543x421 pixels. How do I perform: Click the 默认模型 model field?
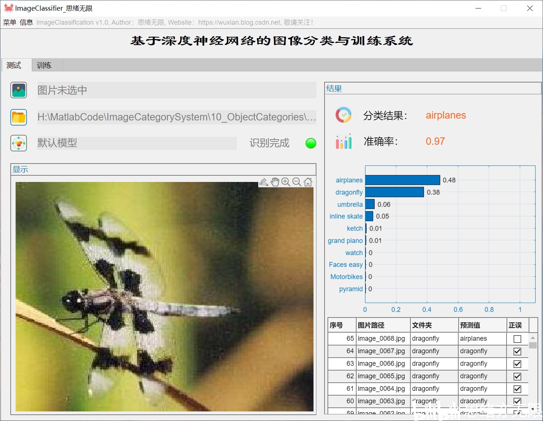pos(137,143)
